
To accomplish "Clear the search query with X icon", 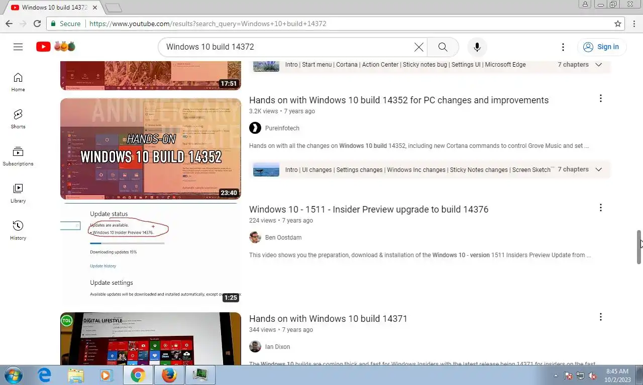I will click(x=418, y=47).
